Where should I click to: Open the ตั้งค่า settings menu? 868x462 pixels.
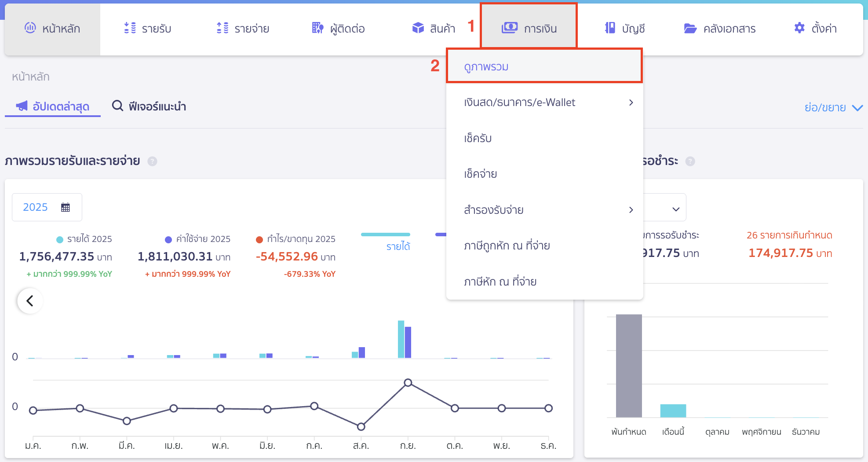pos(815,29)
